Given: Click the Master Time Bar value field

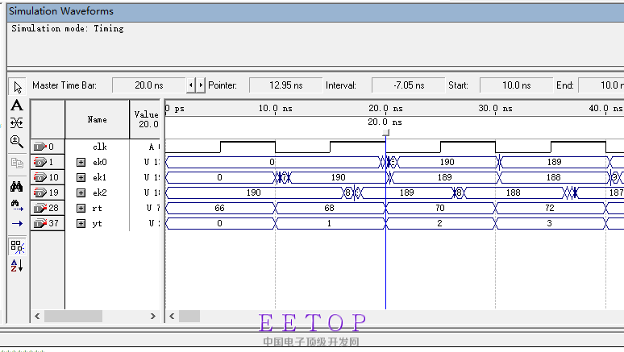Looking at the screenshot, I should pyautogui.click(x=149, y=85).
